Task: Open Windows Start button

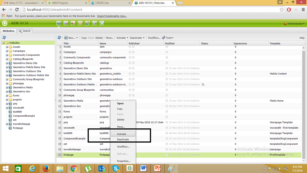Action: [6, 168]
